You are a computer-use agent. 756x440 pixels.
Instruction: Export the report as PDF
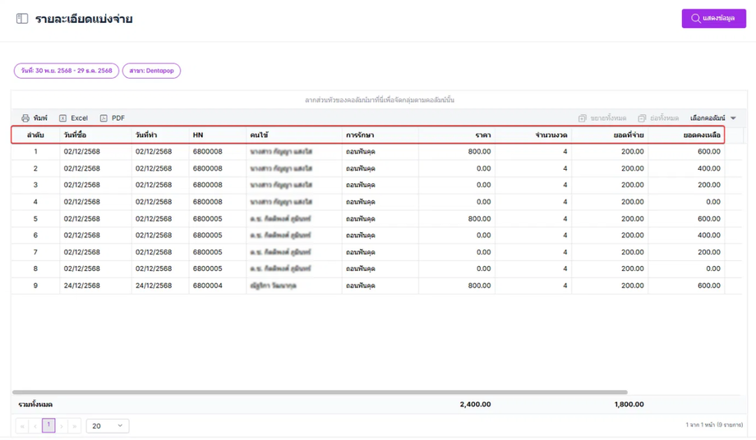click(x=113, y=118)
